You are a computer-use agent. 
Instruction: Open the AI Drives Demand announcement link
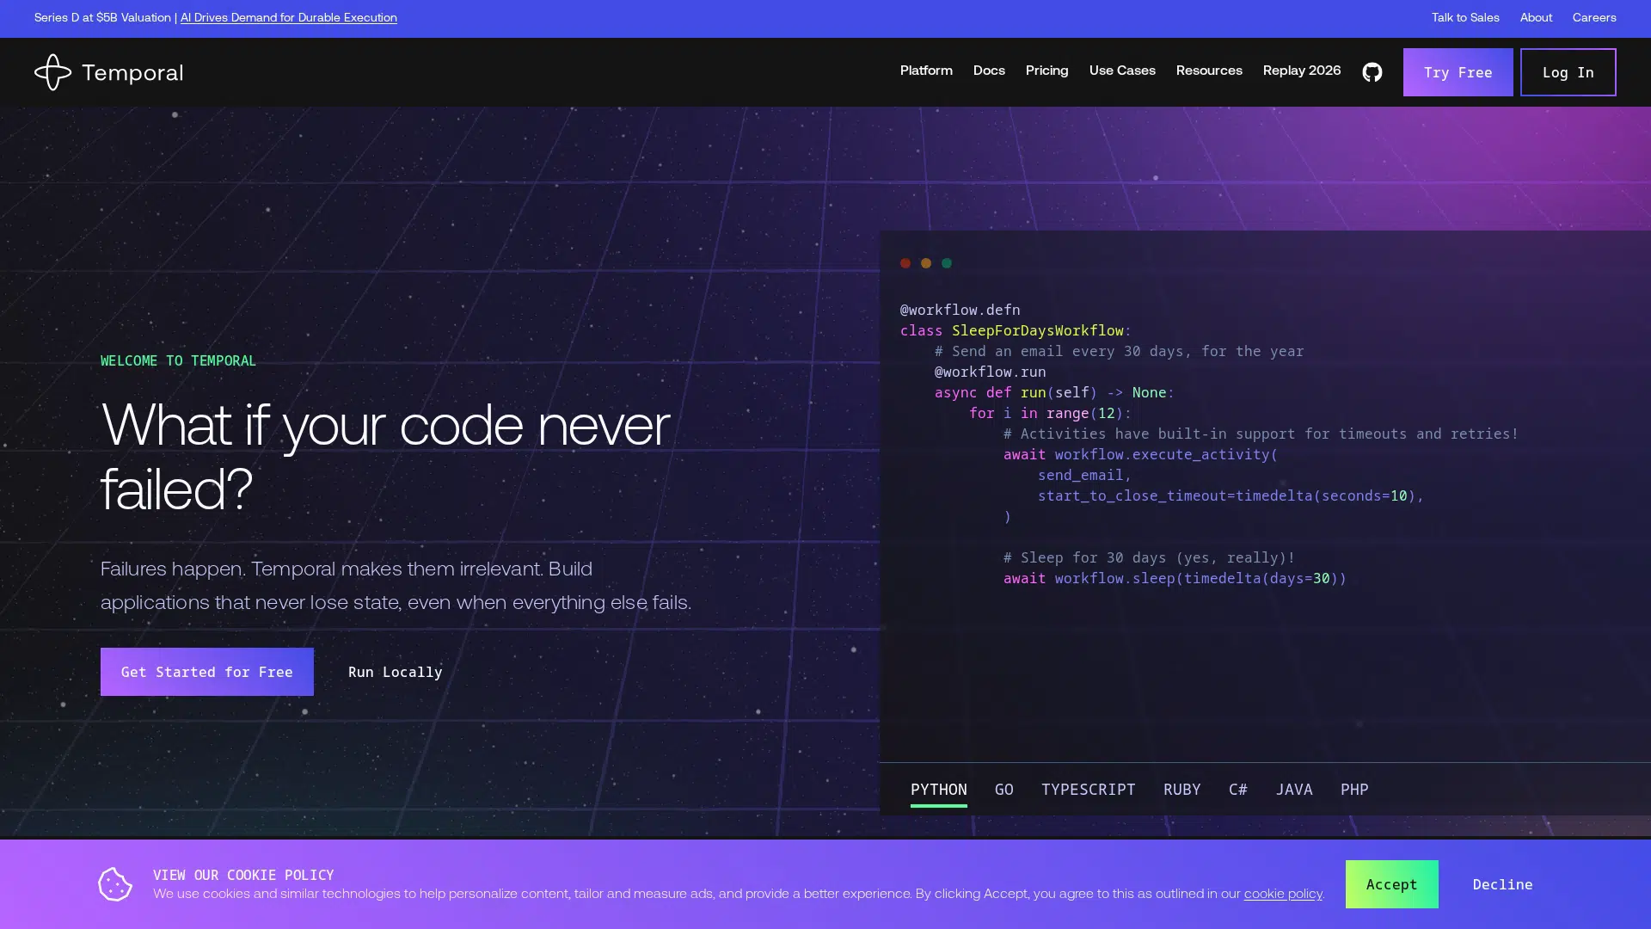point(288,17)
